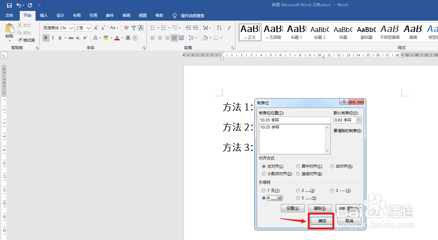Align text right
The height and width of the screenshot is (240, 438).
tap(167, 38)
